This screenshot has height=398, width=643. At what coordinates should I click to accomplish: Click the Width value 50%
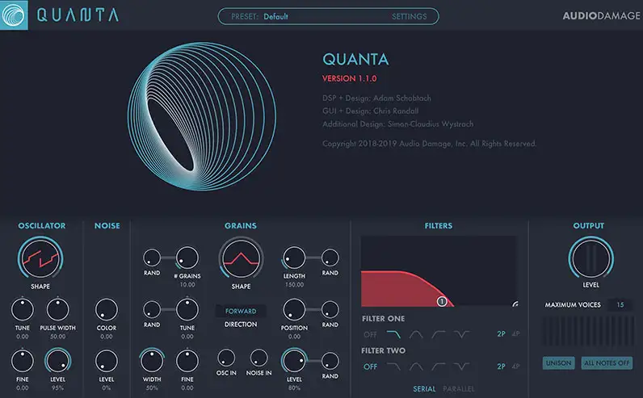tap(152, 388)
